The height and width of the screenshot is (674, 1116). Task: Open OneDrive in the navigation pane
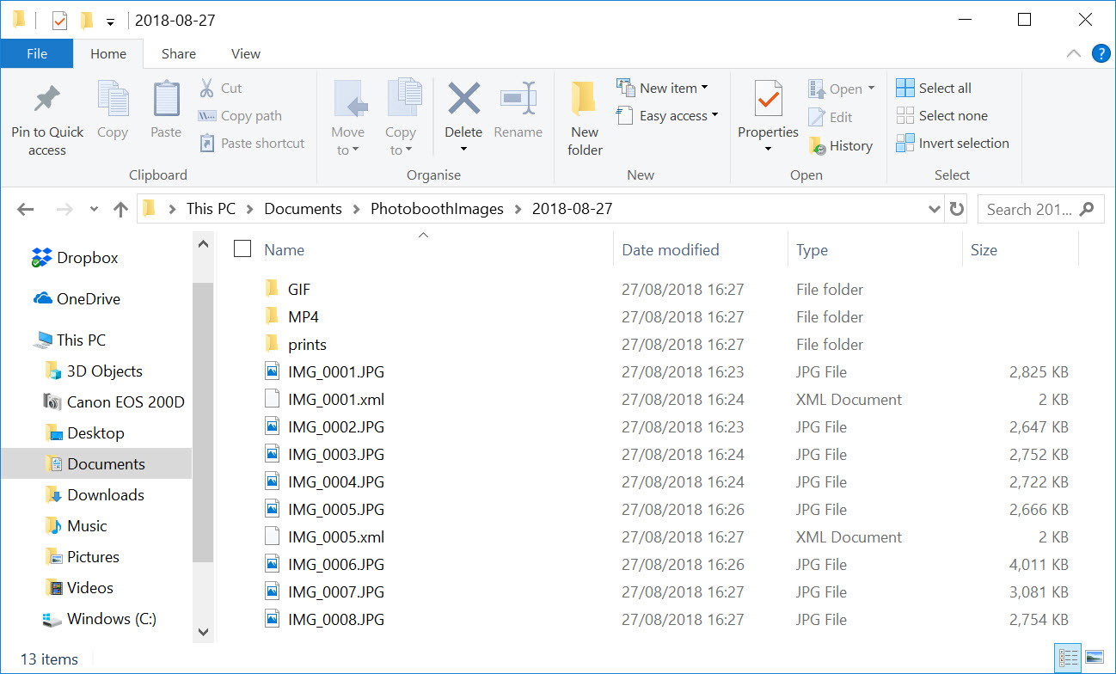(x=76, y=298)
